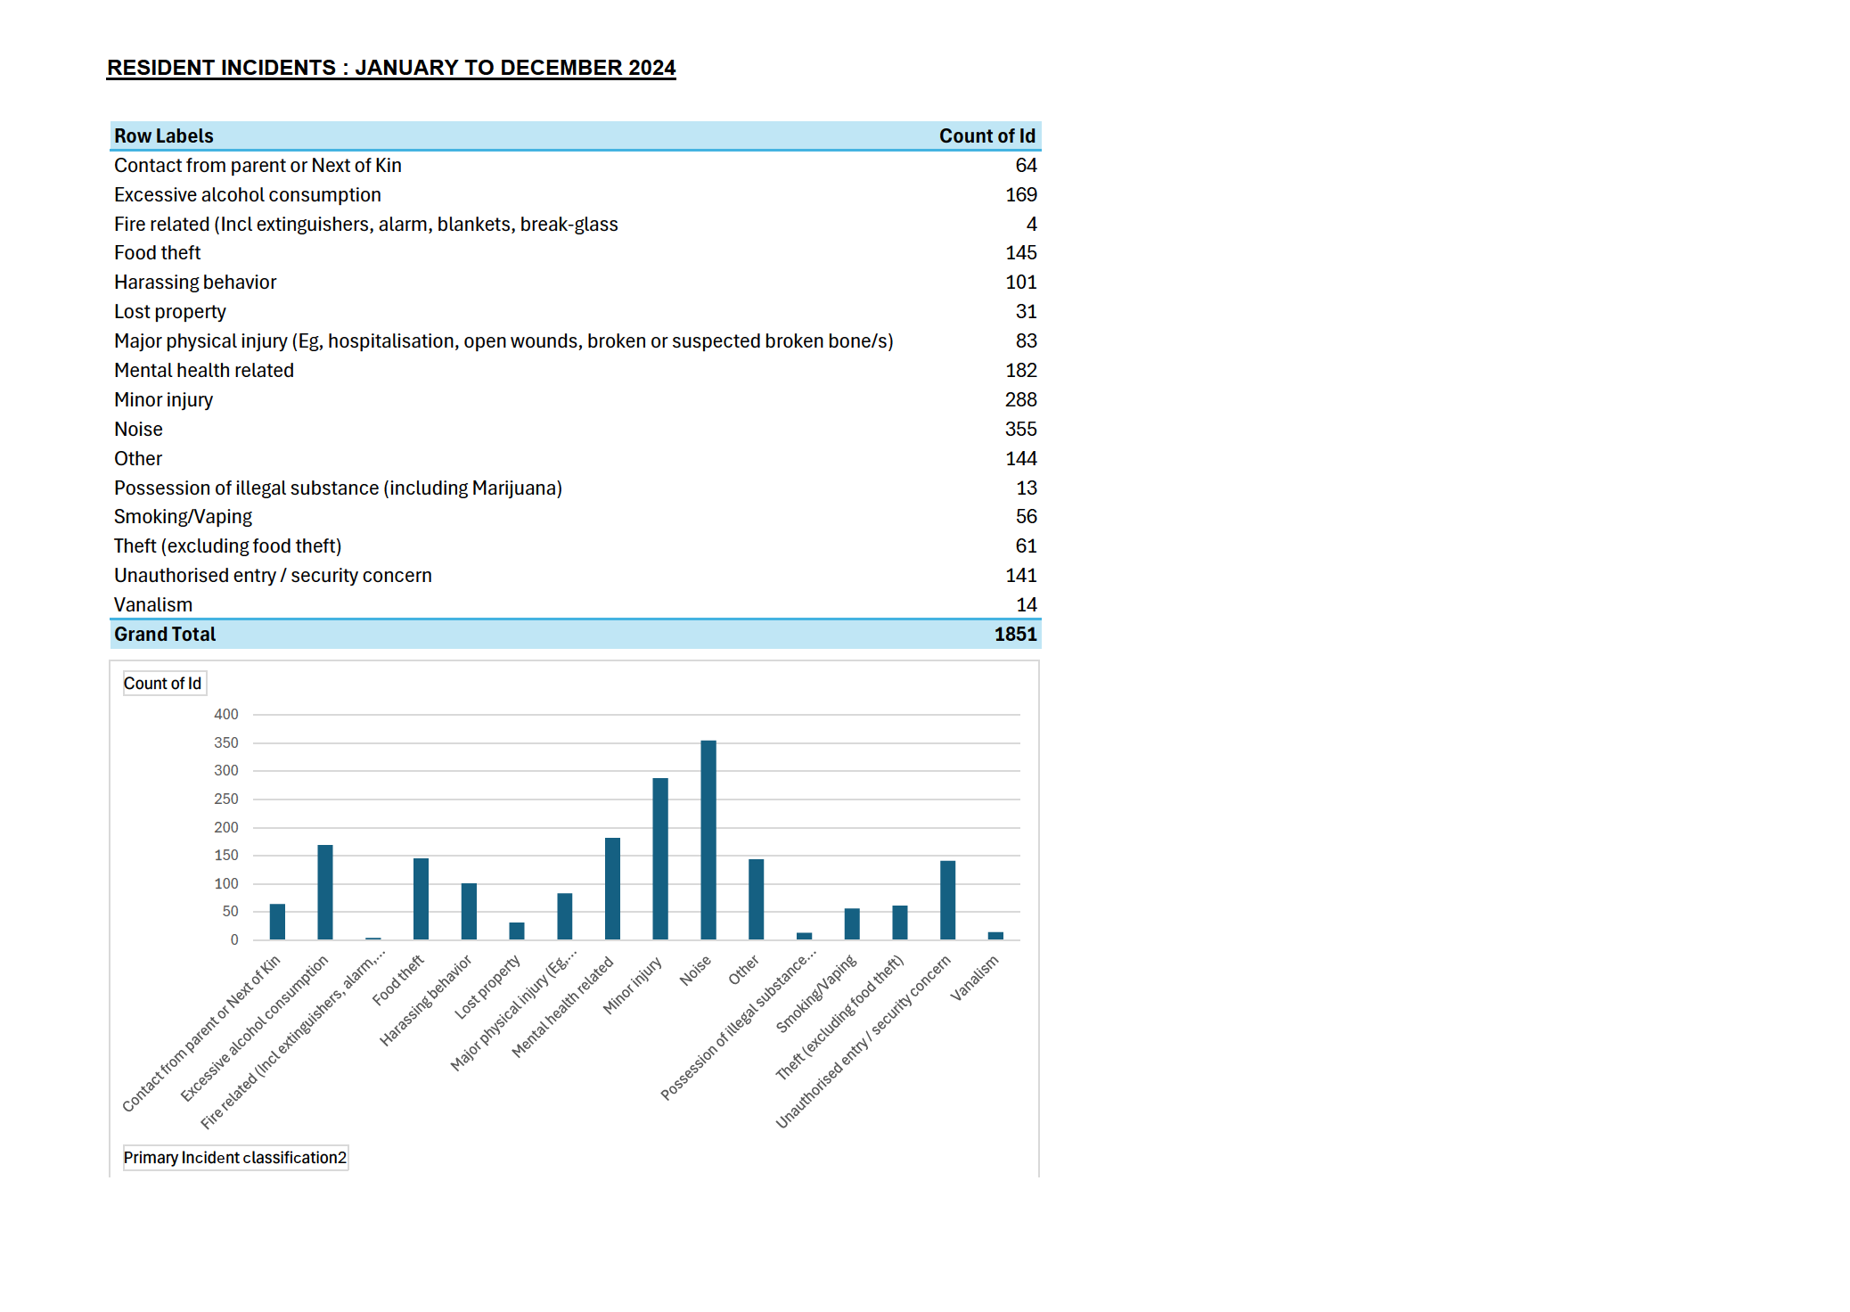1850x1312 pixels.
Task: Click the 'Vanalism' chart axis label
Action: click(x=974, y=978)
